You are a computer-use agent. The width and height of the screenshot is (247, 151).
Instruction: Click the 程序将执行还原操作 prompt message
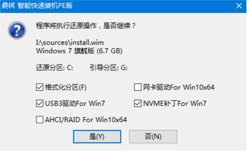coord(86,26)
